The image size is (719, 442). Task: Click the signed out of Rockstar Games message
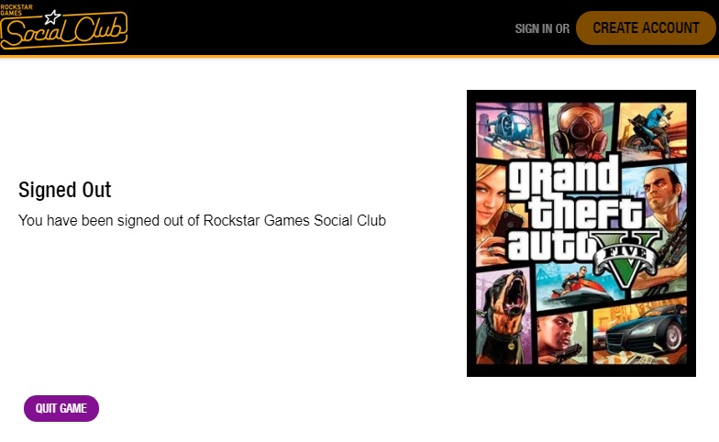pos(202,220)
